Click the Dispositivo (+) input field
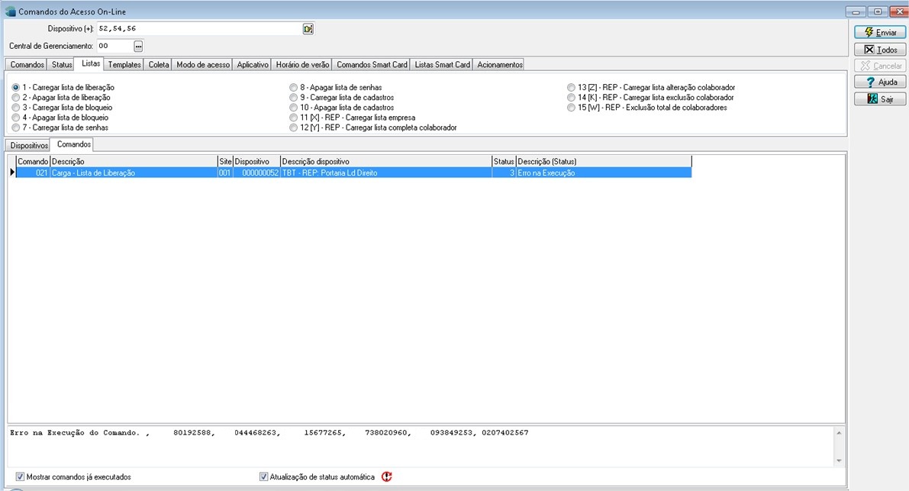Image resolution: width=909 pixels, height=491 pixels. pyautogui.click(x=198, y=29)
